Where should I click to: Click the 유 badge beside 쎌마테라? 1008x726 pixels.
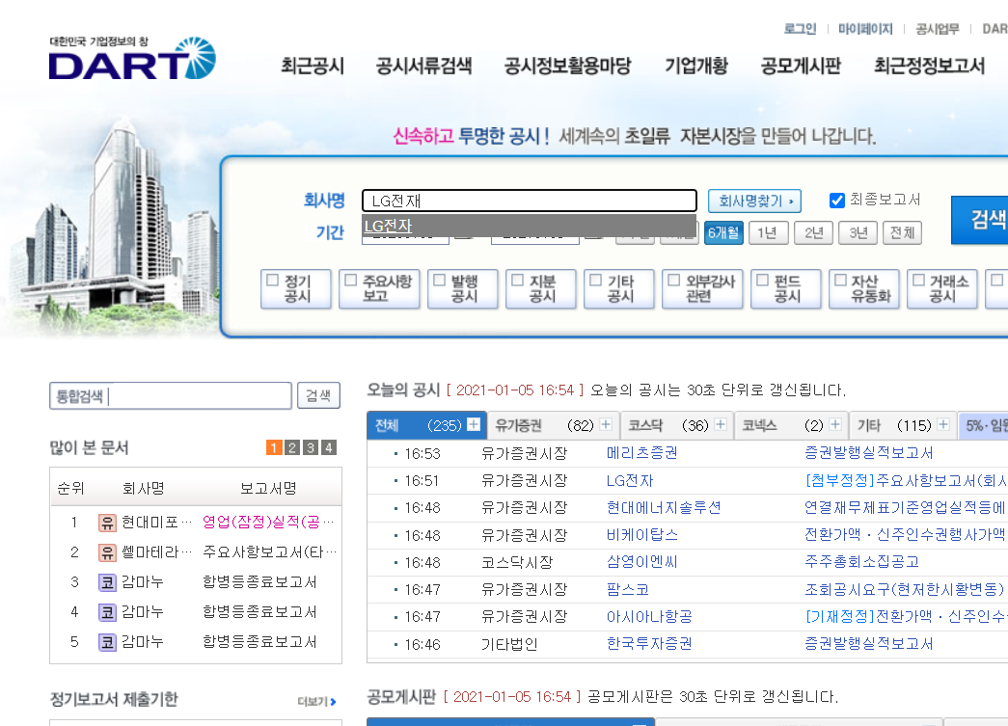point(107,551)
